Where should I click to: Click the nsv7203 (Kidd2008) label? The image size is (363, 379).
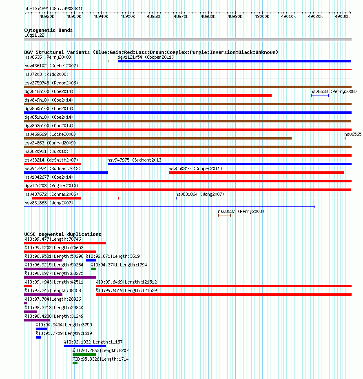coord(46,74)
